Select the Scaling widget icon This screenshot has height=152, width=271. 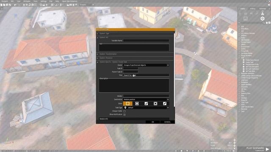pyautogui.click(x=32, y=5)
